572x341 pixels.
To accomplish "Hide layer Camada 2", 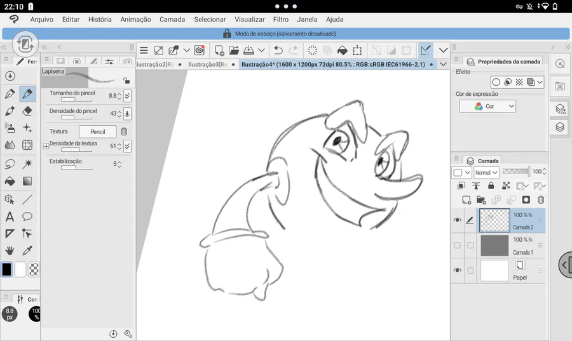I will click(x=457, y=220).
